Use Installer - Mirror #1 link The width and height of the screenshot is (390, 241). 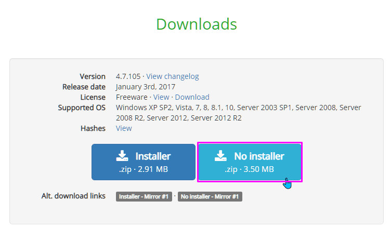click(144, 196)
